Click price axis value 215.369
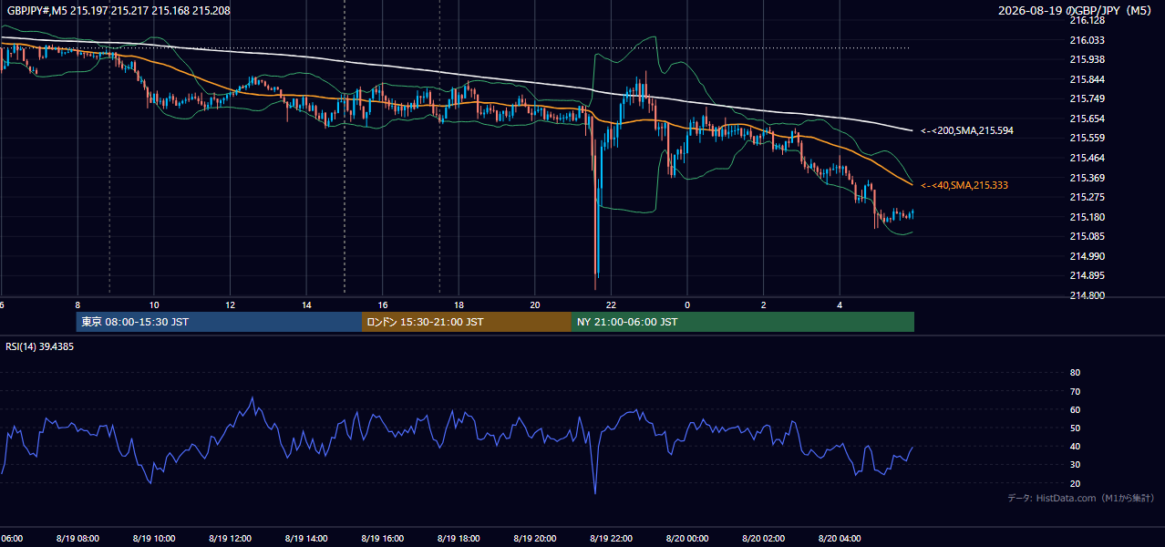 [1087, 178]
